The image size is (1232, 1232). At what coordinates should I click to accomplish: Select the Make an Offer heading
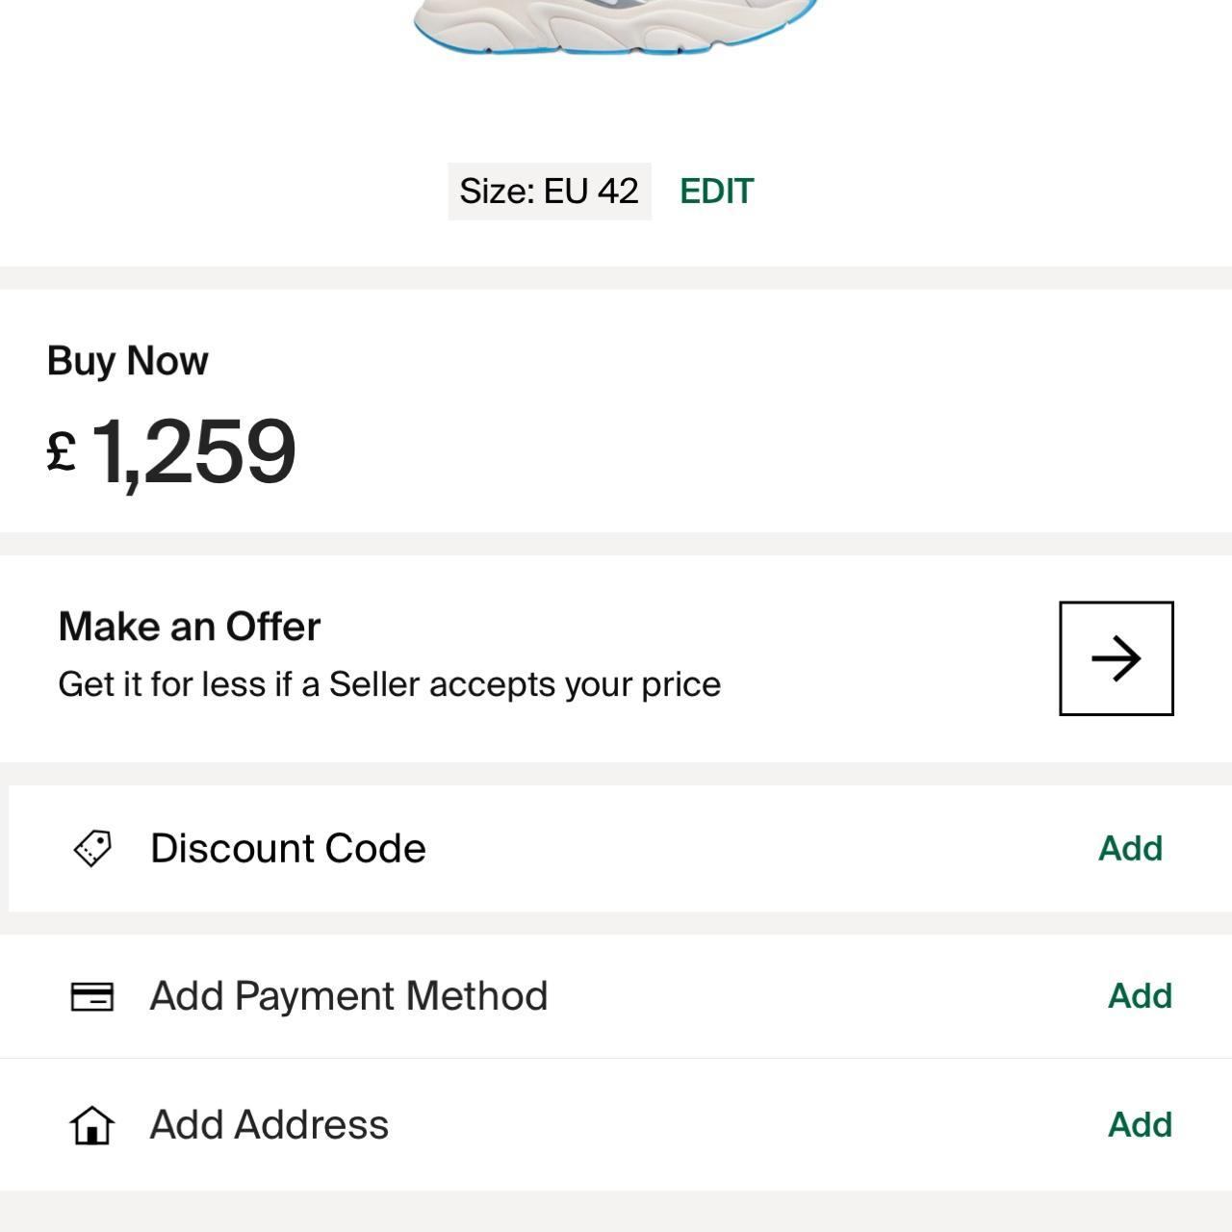[x=190, y=627]
